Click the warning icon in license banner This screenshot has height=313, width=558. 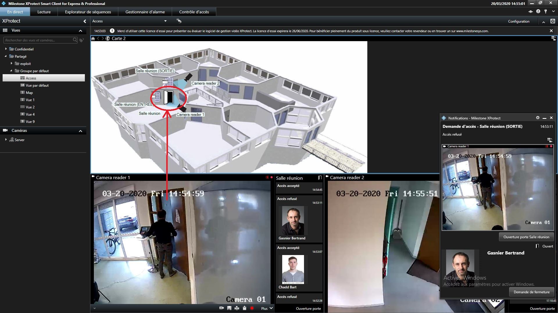[x=112, y=31]
